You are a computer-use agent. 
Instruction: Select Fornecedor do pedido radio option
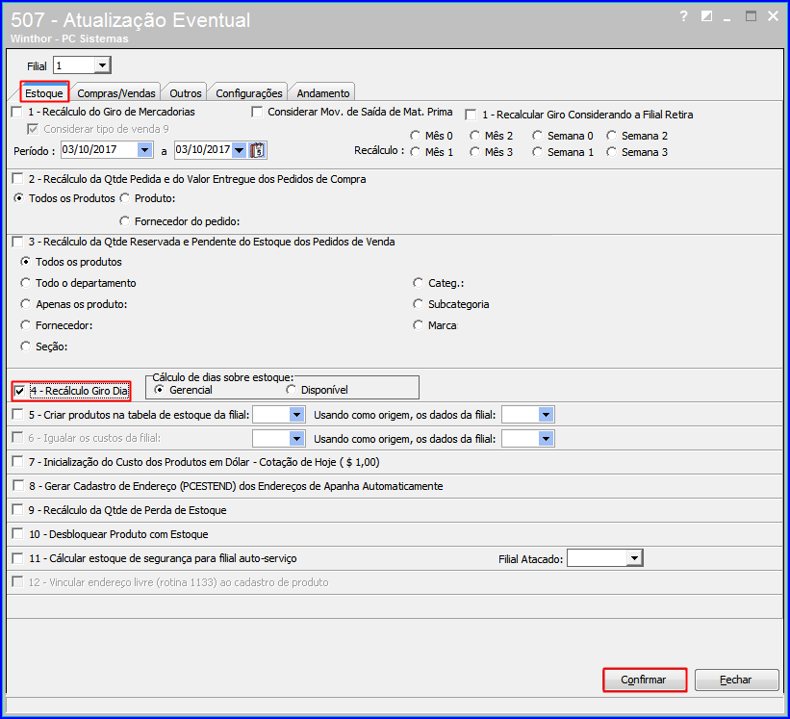point(124,221)
